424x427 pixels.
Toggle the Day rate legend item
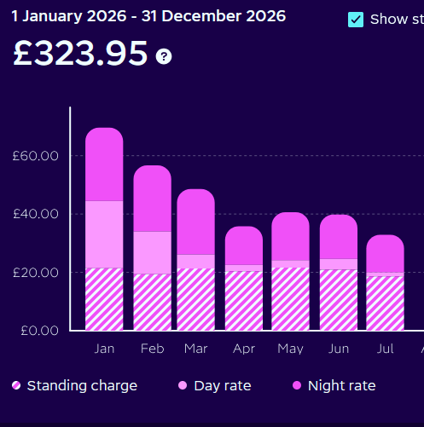click(215, 385)
